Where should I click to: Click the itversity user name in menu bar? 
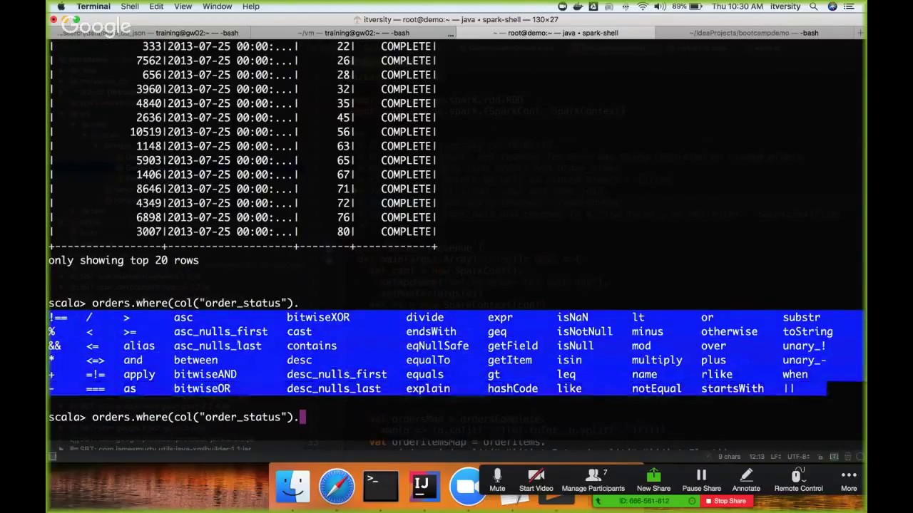point(785,6)
